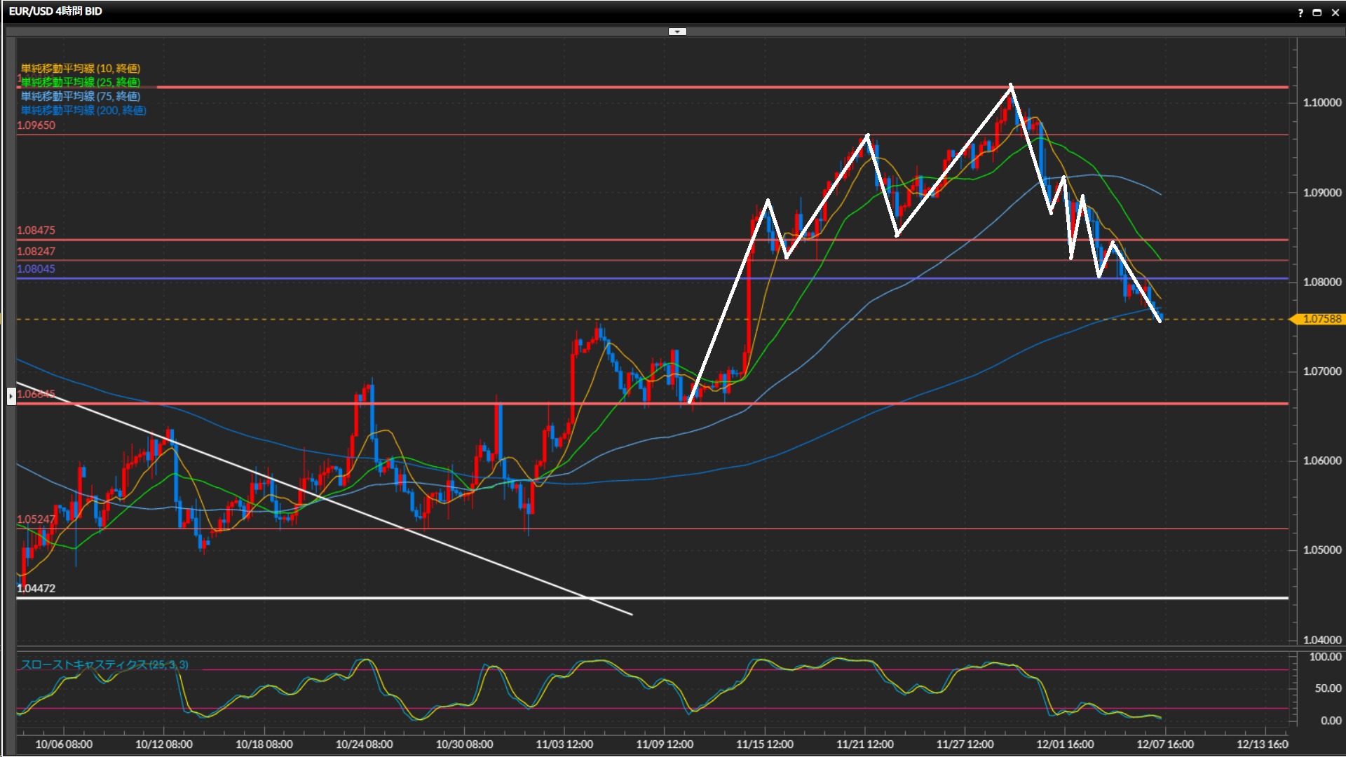Expand the hidden toolbar dropdown arrow
Screen dimensions: 1346x757
(x=677, y=32)
